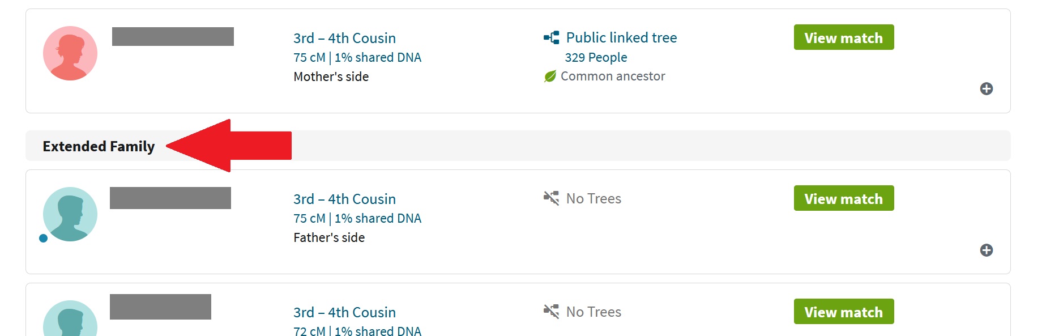The width and height of the screenshot is (1046, 336).
Task: Click the pink female avatar icon
Action: click(70, 53)
